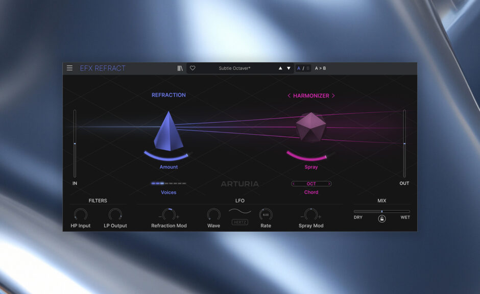Screen dimensions: 480x294
Task: Click the LFO Rate knob
Action: coord(266,214)
